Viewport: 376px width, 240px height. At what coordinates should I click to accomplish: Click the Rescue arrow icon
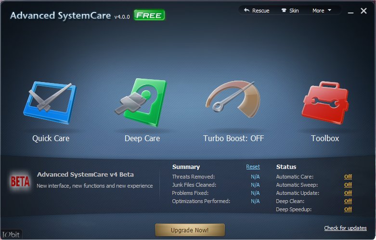point(246,10)
